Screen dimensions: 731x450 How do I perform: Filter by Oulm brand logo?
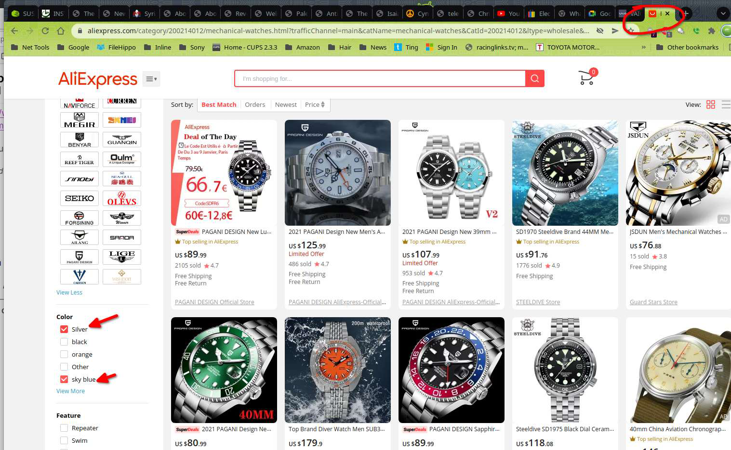pyautogui.click(x=122, y=159)
